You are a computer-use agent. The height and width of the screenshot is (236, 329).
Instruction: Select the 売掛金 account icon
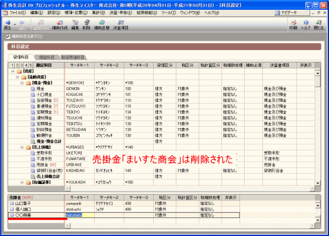pos(33,165)
